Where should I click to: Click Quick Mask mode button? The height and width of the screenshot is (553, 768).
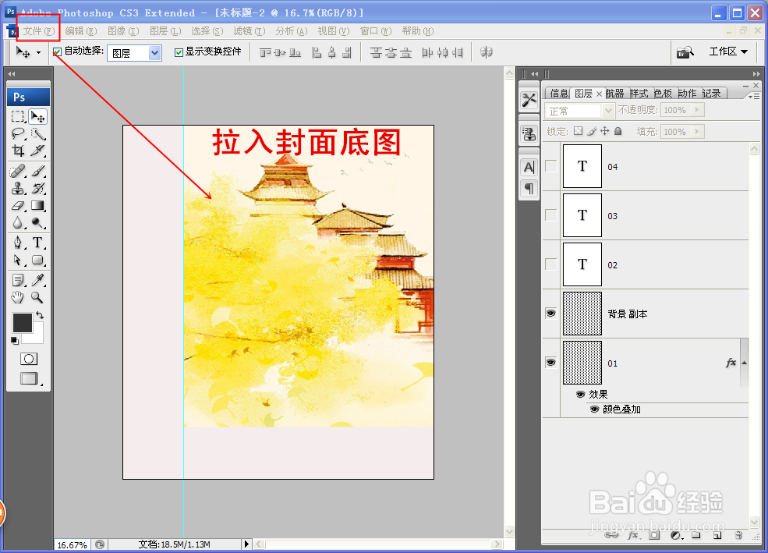click(x=28, y=359)
